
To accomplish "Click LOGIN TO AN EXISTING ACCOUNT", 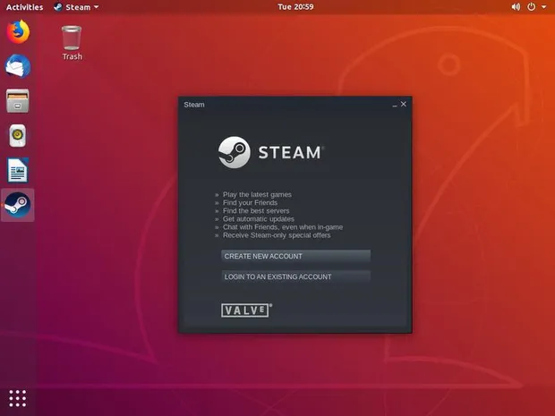I will [x=296, y=276].
